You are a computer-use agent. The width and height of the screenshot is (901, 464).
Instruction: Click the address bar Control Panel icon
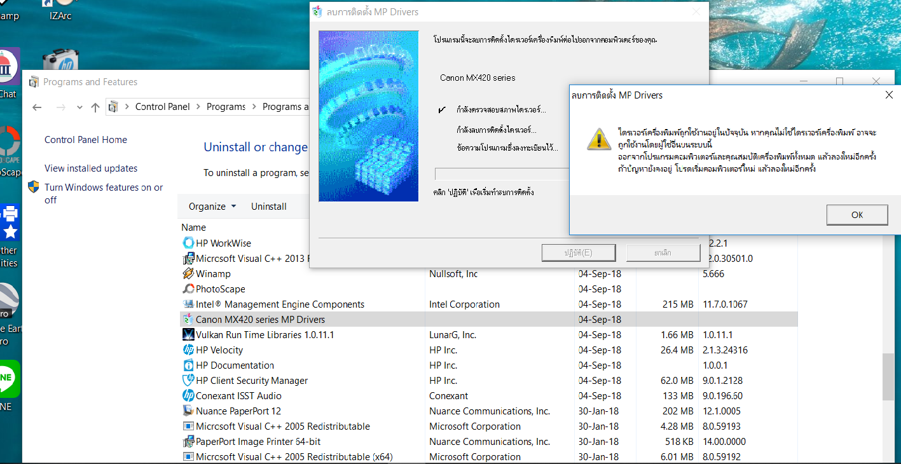point(113,107)
